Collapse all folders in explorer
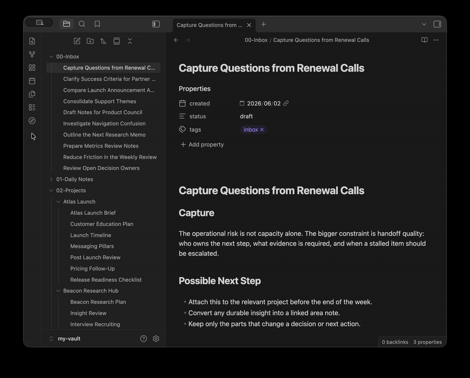The height and width of the screenshot is (378, 470). pos(130,41)
